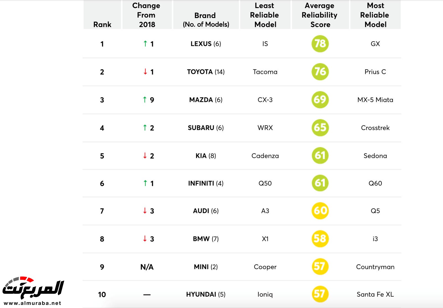Click the Most Reliable Model header
Image resolution: width=443 pixels, height=308 pixels.
375,15
